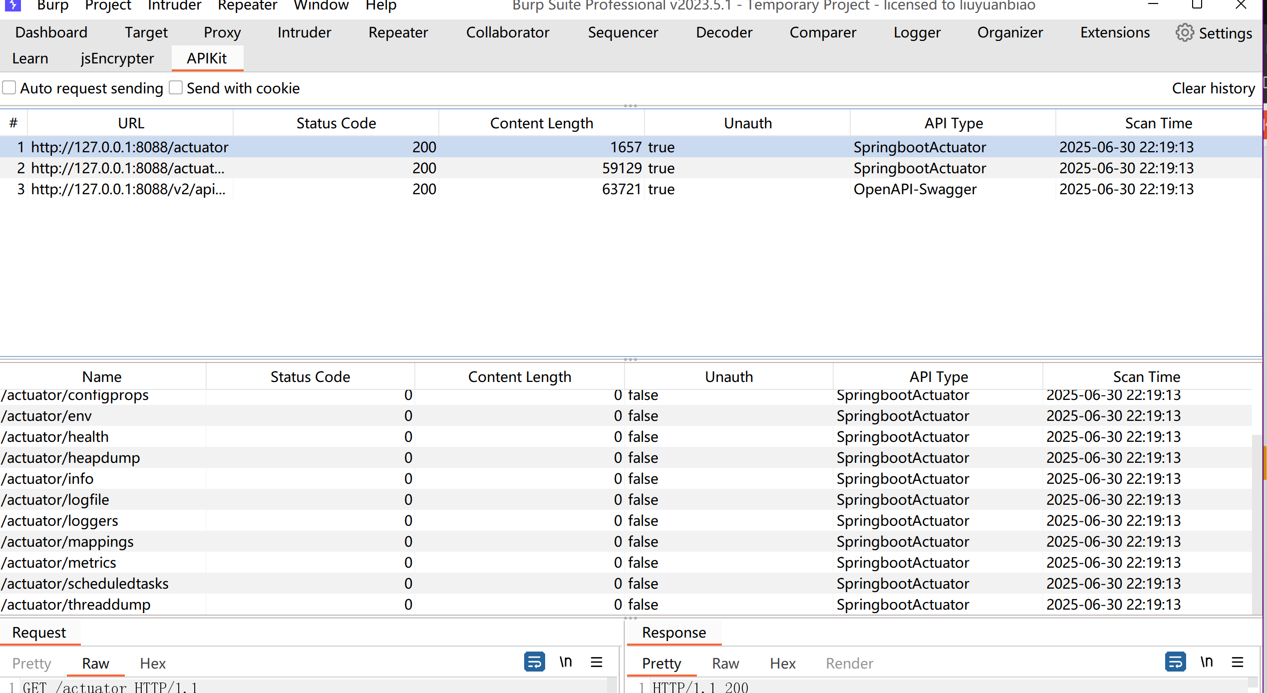This screenshot has width=1267, height=693.
Task: Click Clear history button
Action: pyautogui.click(x=1213, y=88)
